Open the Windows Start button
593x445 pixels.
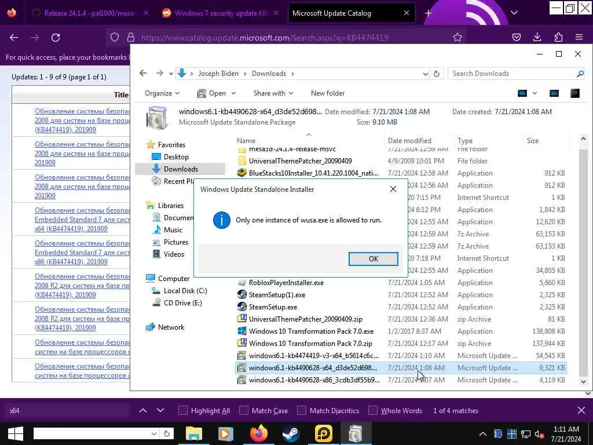tap(15, 433)
